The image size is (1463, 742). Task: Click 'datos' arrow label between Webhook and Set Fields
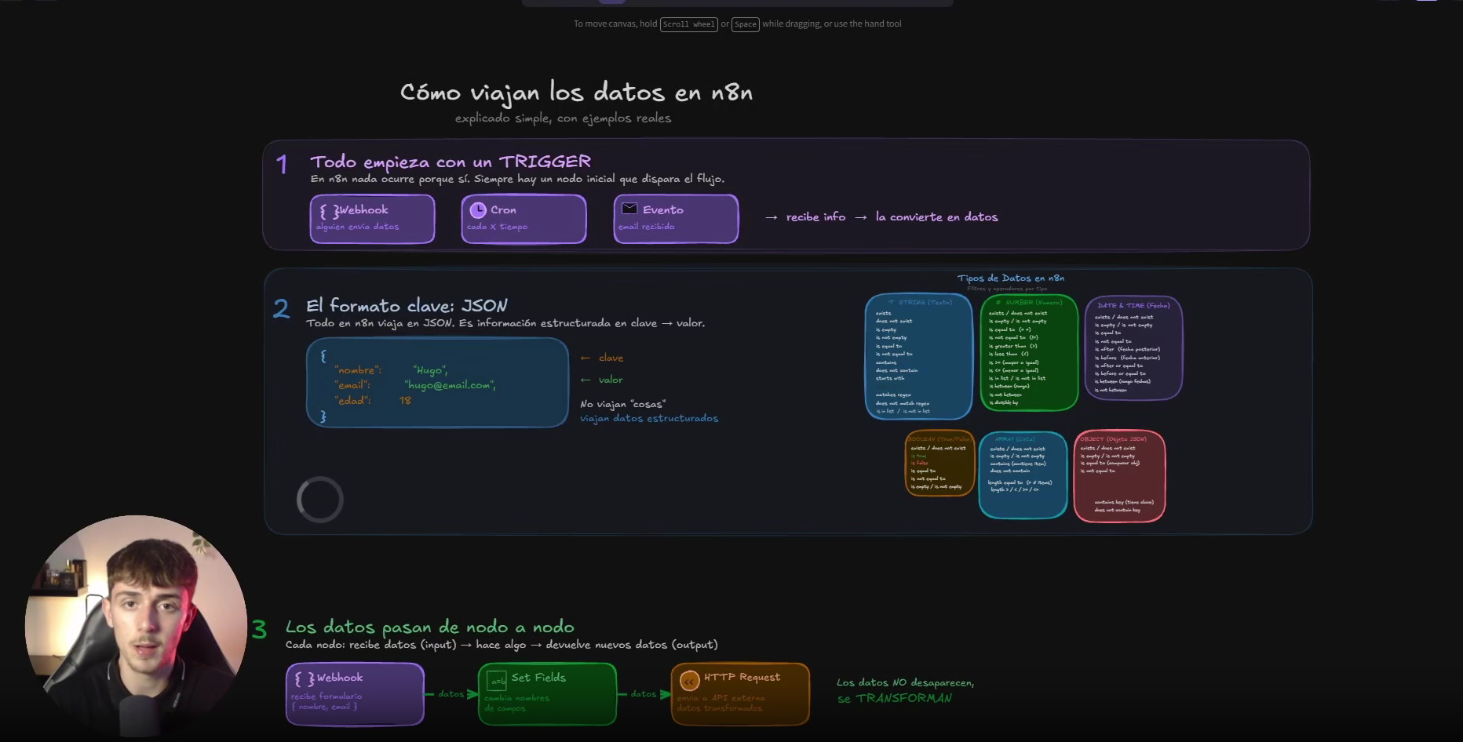[451, 694]
